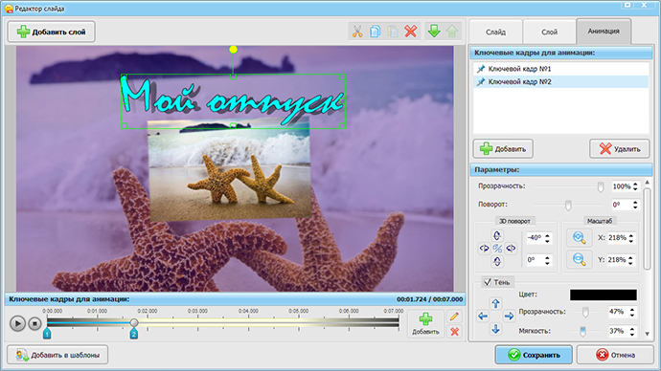Click Добавить в шаблоны button
This screenshot has width=661, height=371.
[x=57, y=355]
